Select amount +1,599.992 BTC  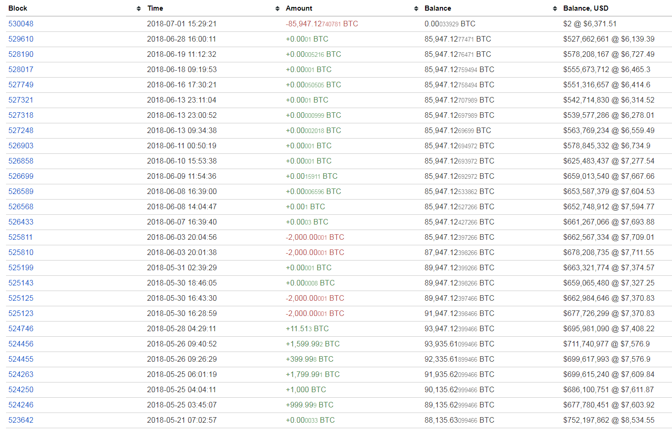tap(313, 344)
